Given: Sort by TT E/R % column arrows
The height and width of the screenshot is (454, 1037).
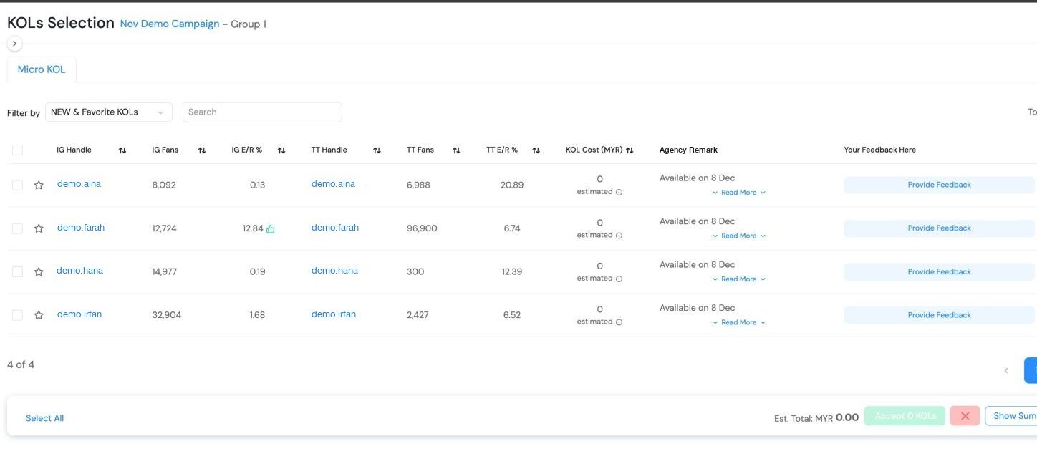Looking at the screenshot, I should tap(536, 150).
